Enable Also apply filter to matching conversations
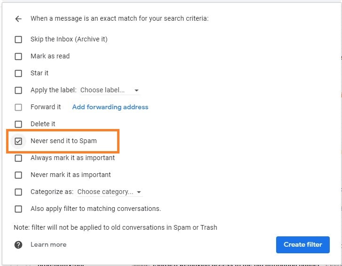Screen dimensions: 342x266 click(18, 209)
